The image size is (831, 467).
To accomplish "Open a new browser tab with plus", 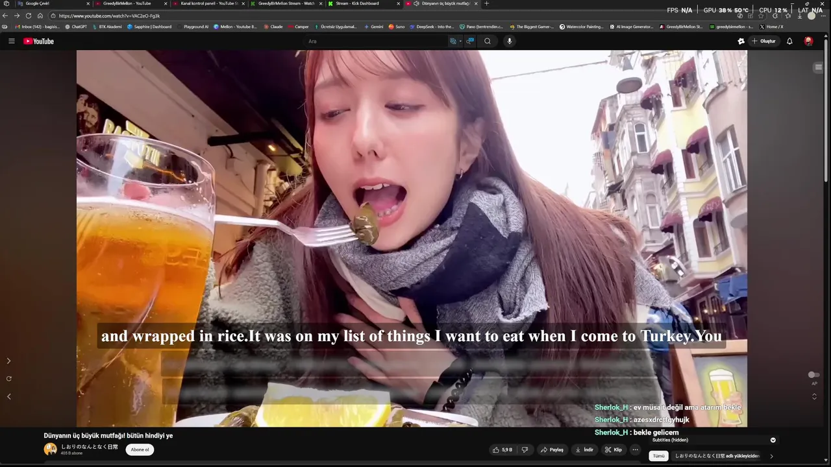I will pos(487,3).
